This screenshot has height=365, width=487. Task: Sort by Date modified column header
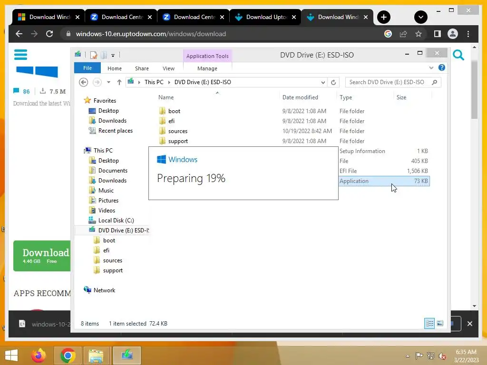click(300, 97)
